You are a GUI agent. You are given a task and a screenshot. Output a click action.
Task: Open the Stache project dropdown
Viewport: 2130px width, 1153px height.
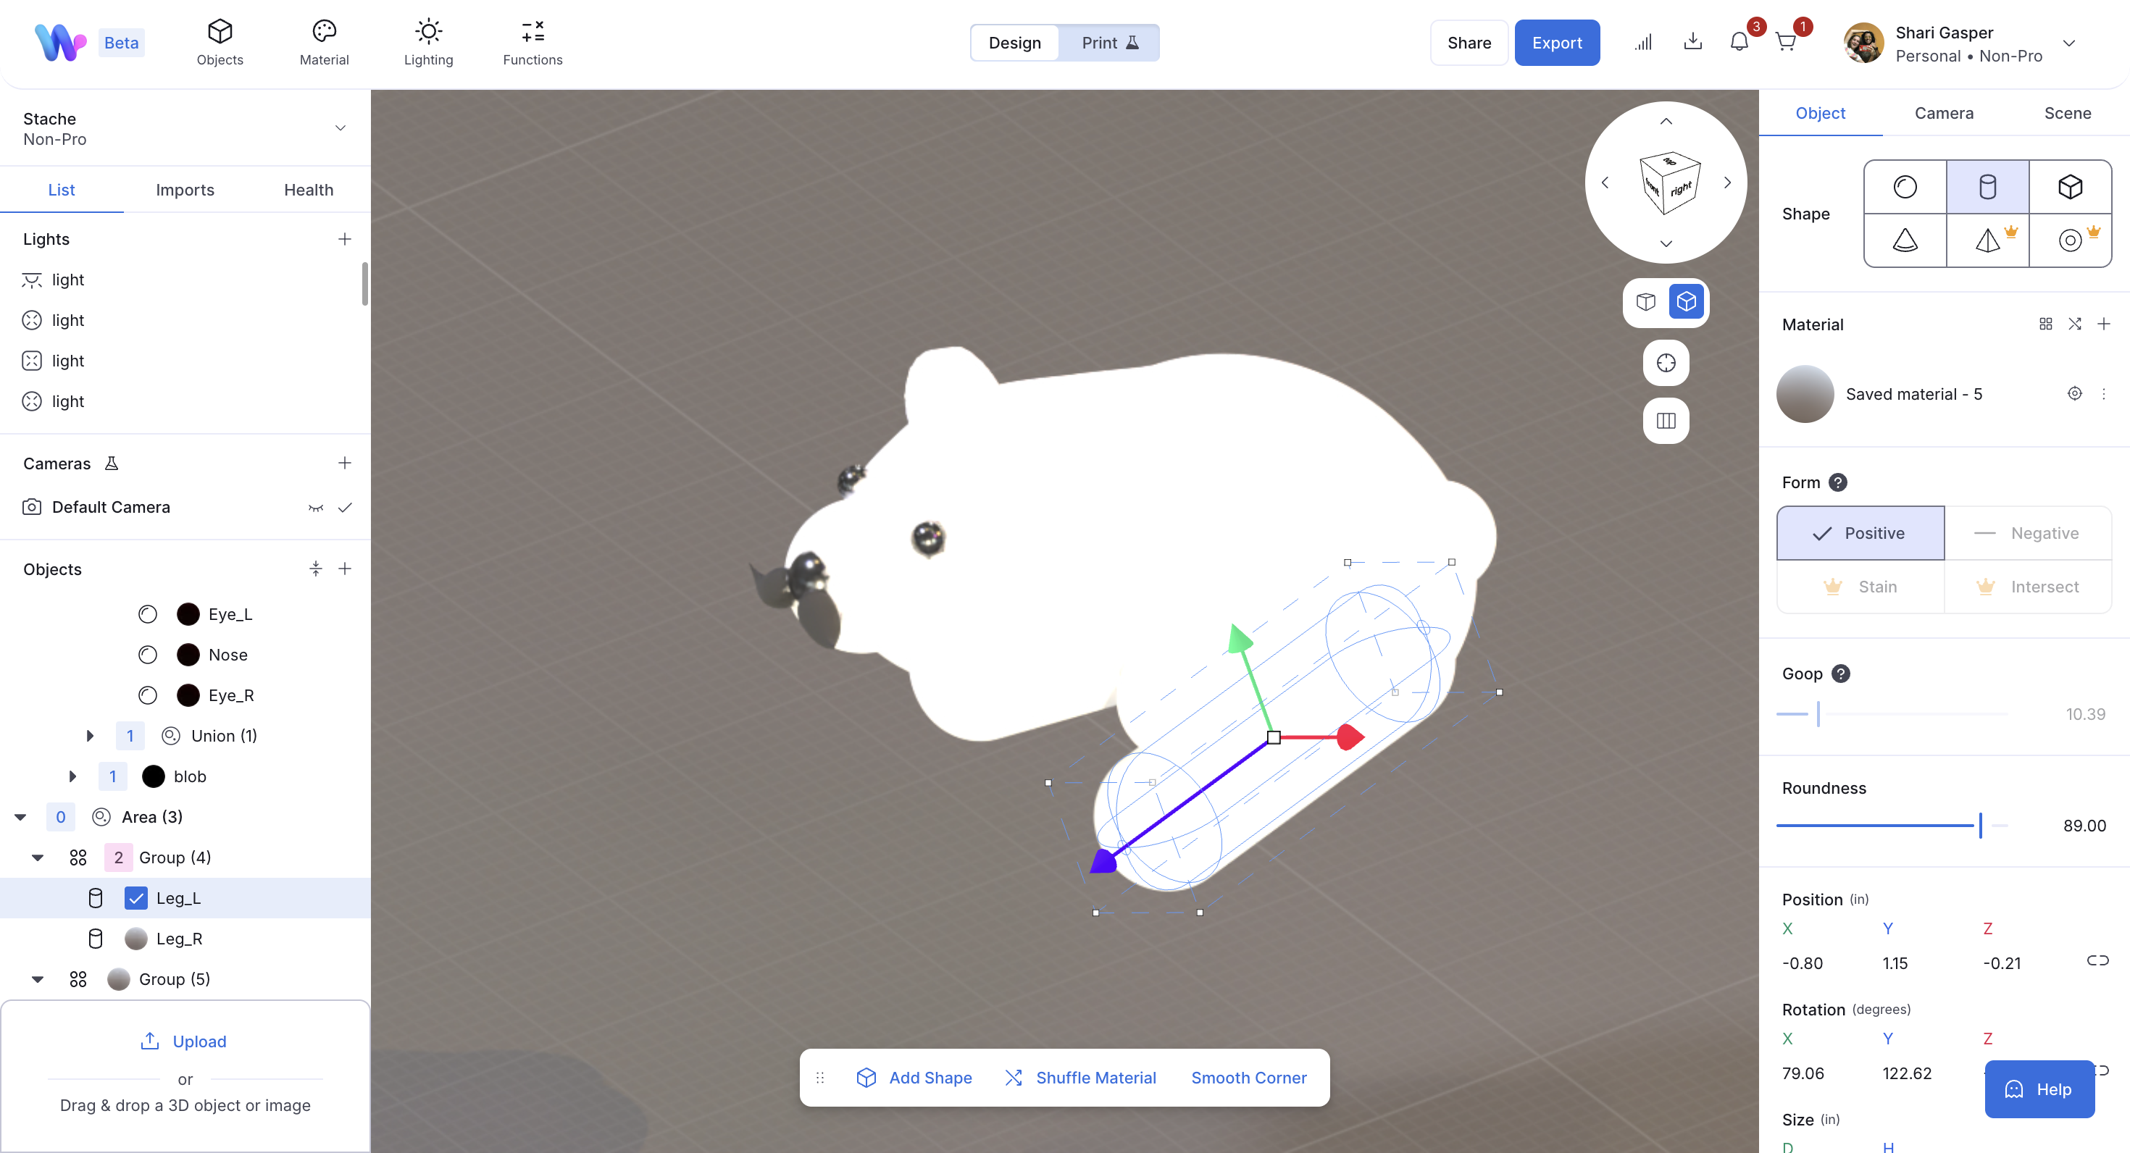point(340,127)
